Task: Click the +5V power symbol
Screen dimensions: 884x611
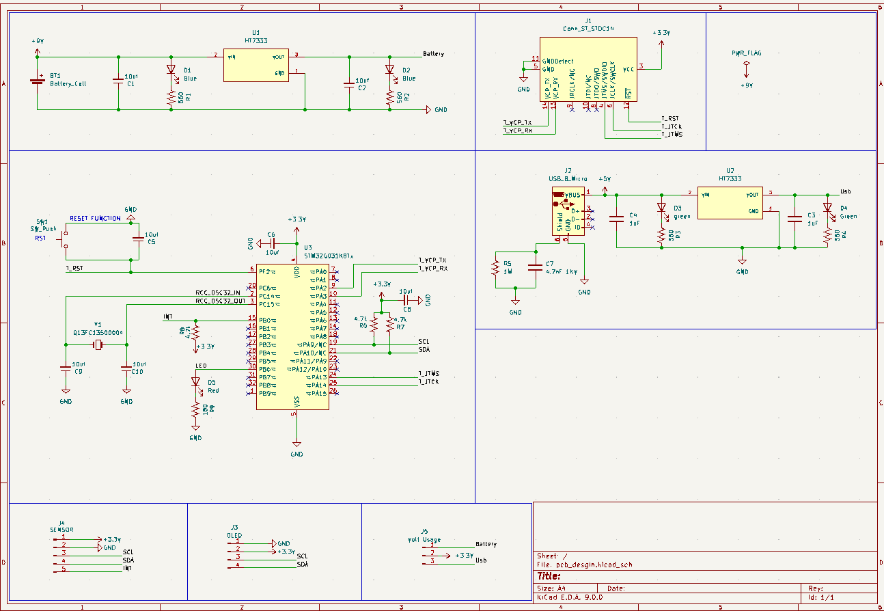Action: click(x=605, y=183)
